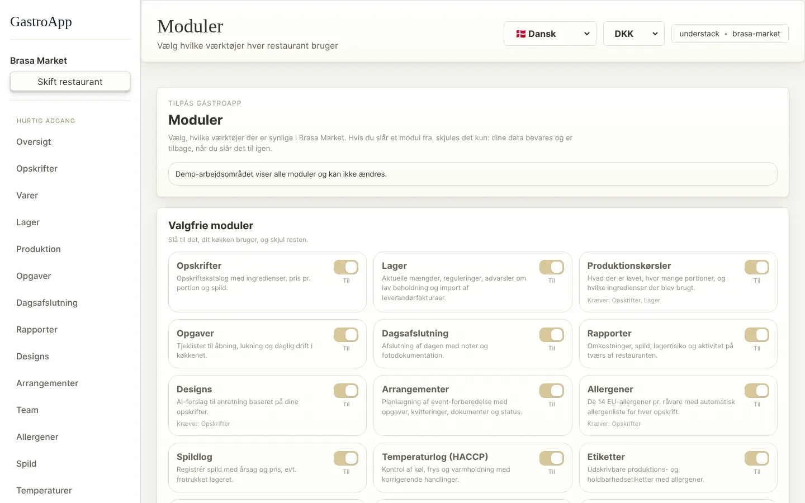Toggle the Temperaturlog (HACCP) switch
This screenshot has width=805, height=503.
tap(552, 458)
